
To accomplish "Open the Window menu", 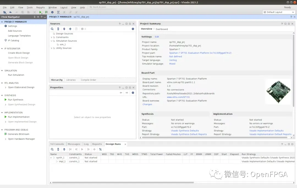I will (53, 7).
